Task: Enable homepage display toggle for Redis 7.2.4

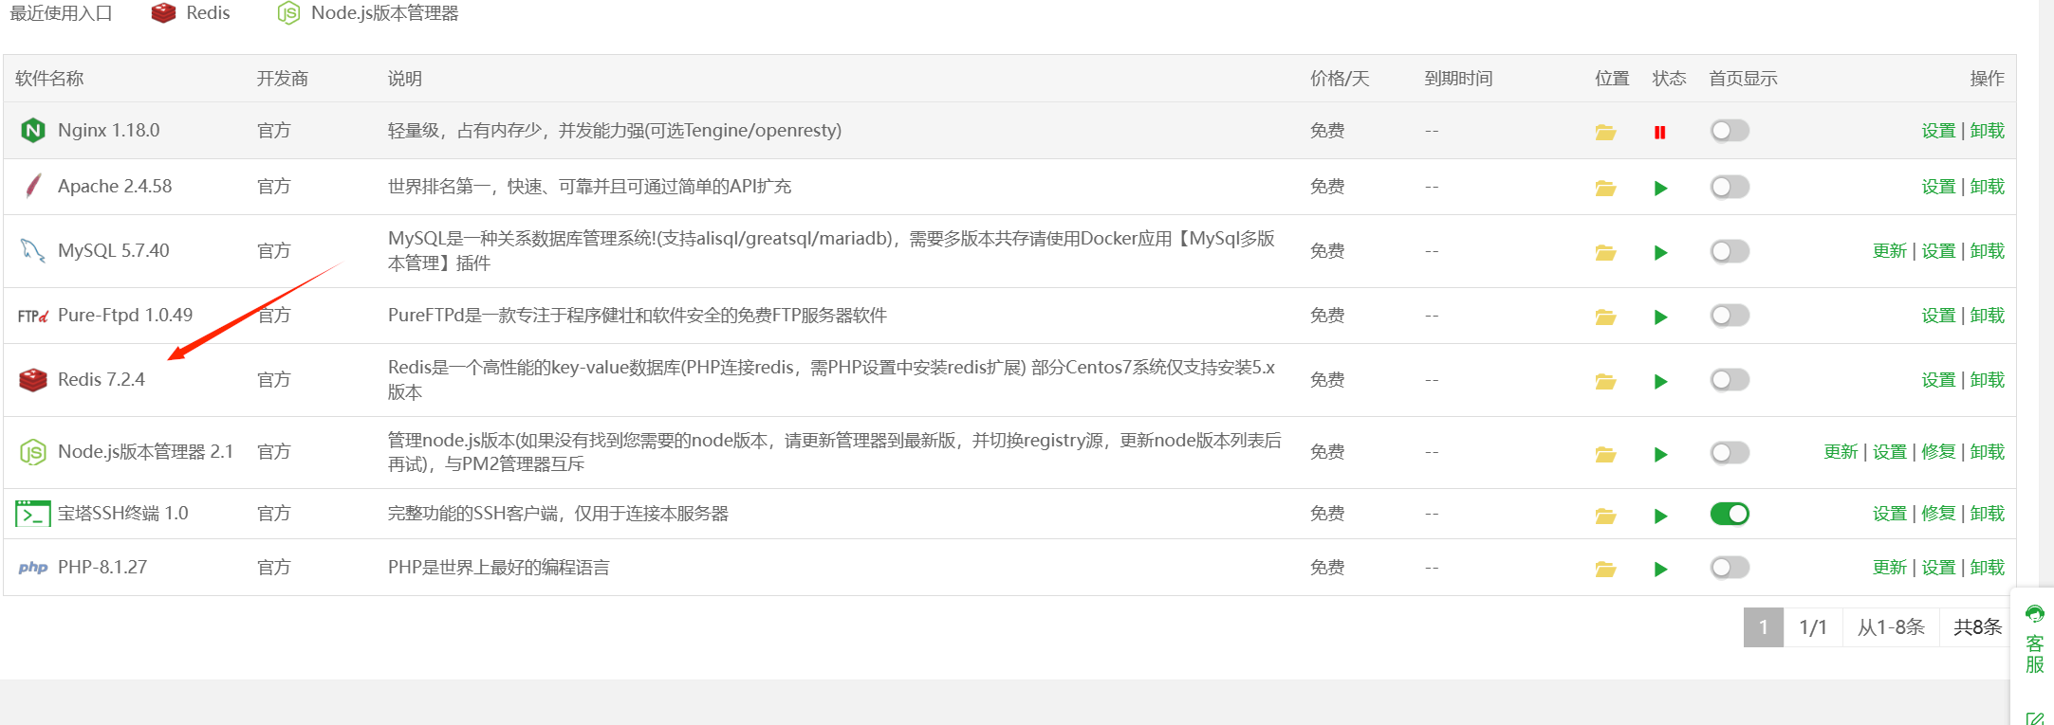Action: (1730, 380)
